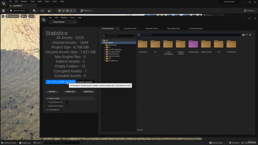Open asset view settings gear icon
The width and height of the screenshot is (258, 145).
pos(250,35)
